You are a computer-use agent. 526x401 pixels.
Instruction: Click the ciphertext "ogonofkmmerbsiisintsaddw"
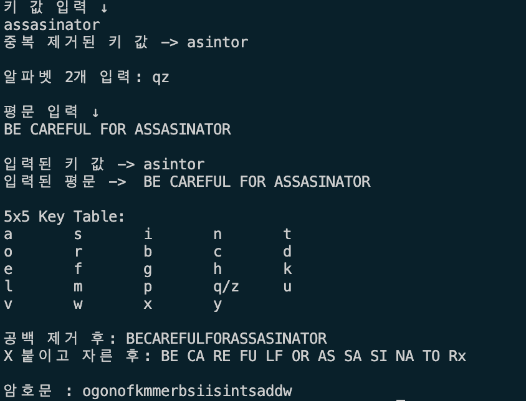click(187, 392)
